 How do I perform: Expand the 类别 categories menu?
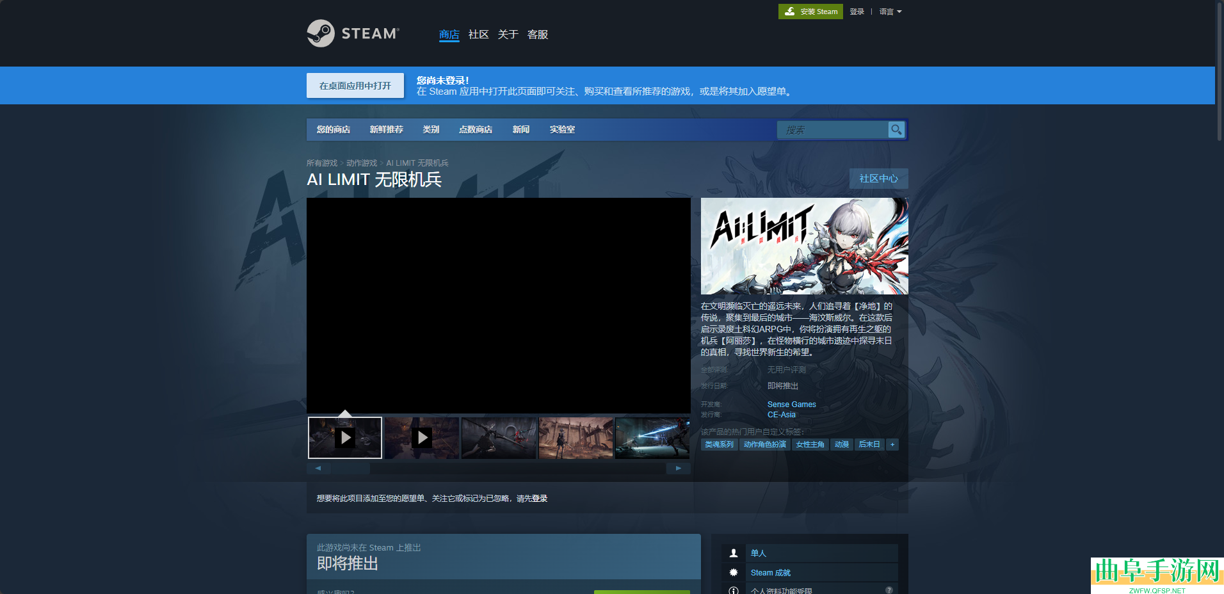(x=431, y=129)
